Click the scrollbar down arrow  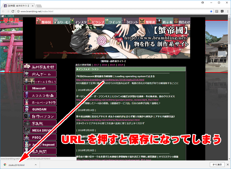click(230, 159)
